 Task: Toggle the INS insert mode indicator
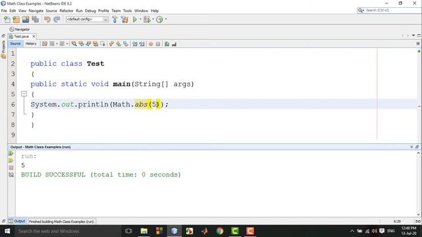(x=417, y=221)
